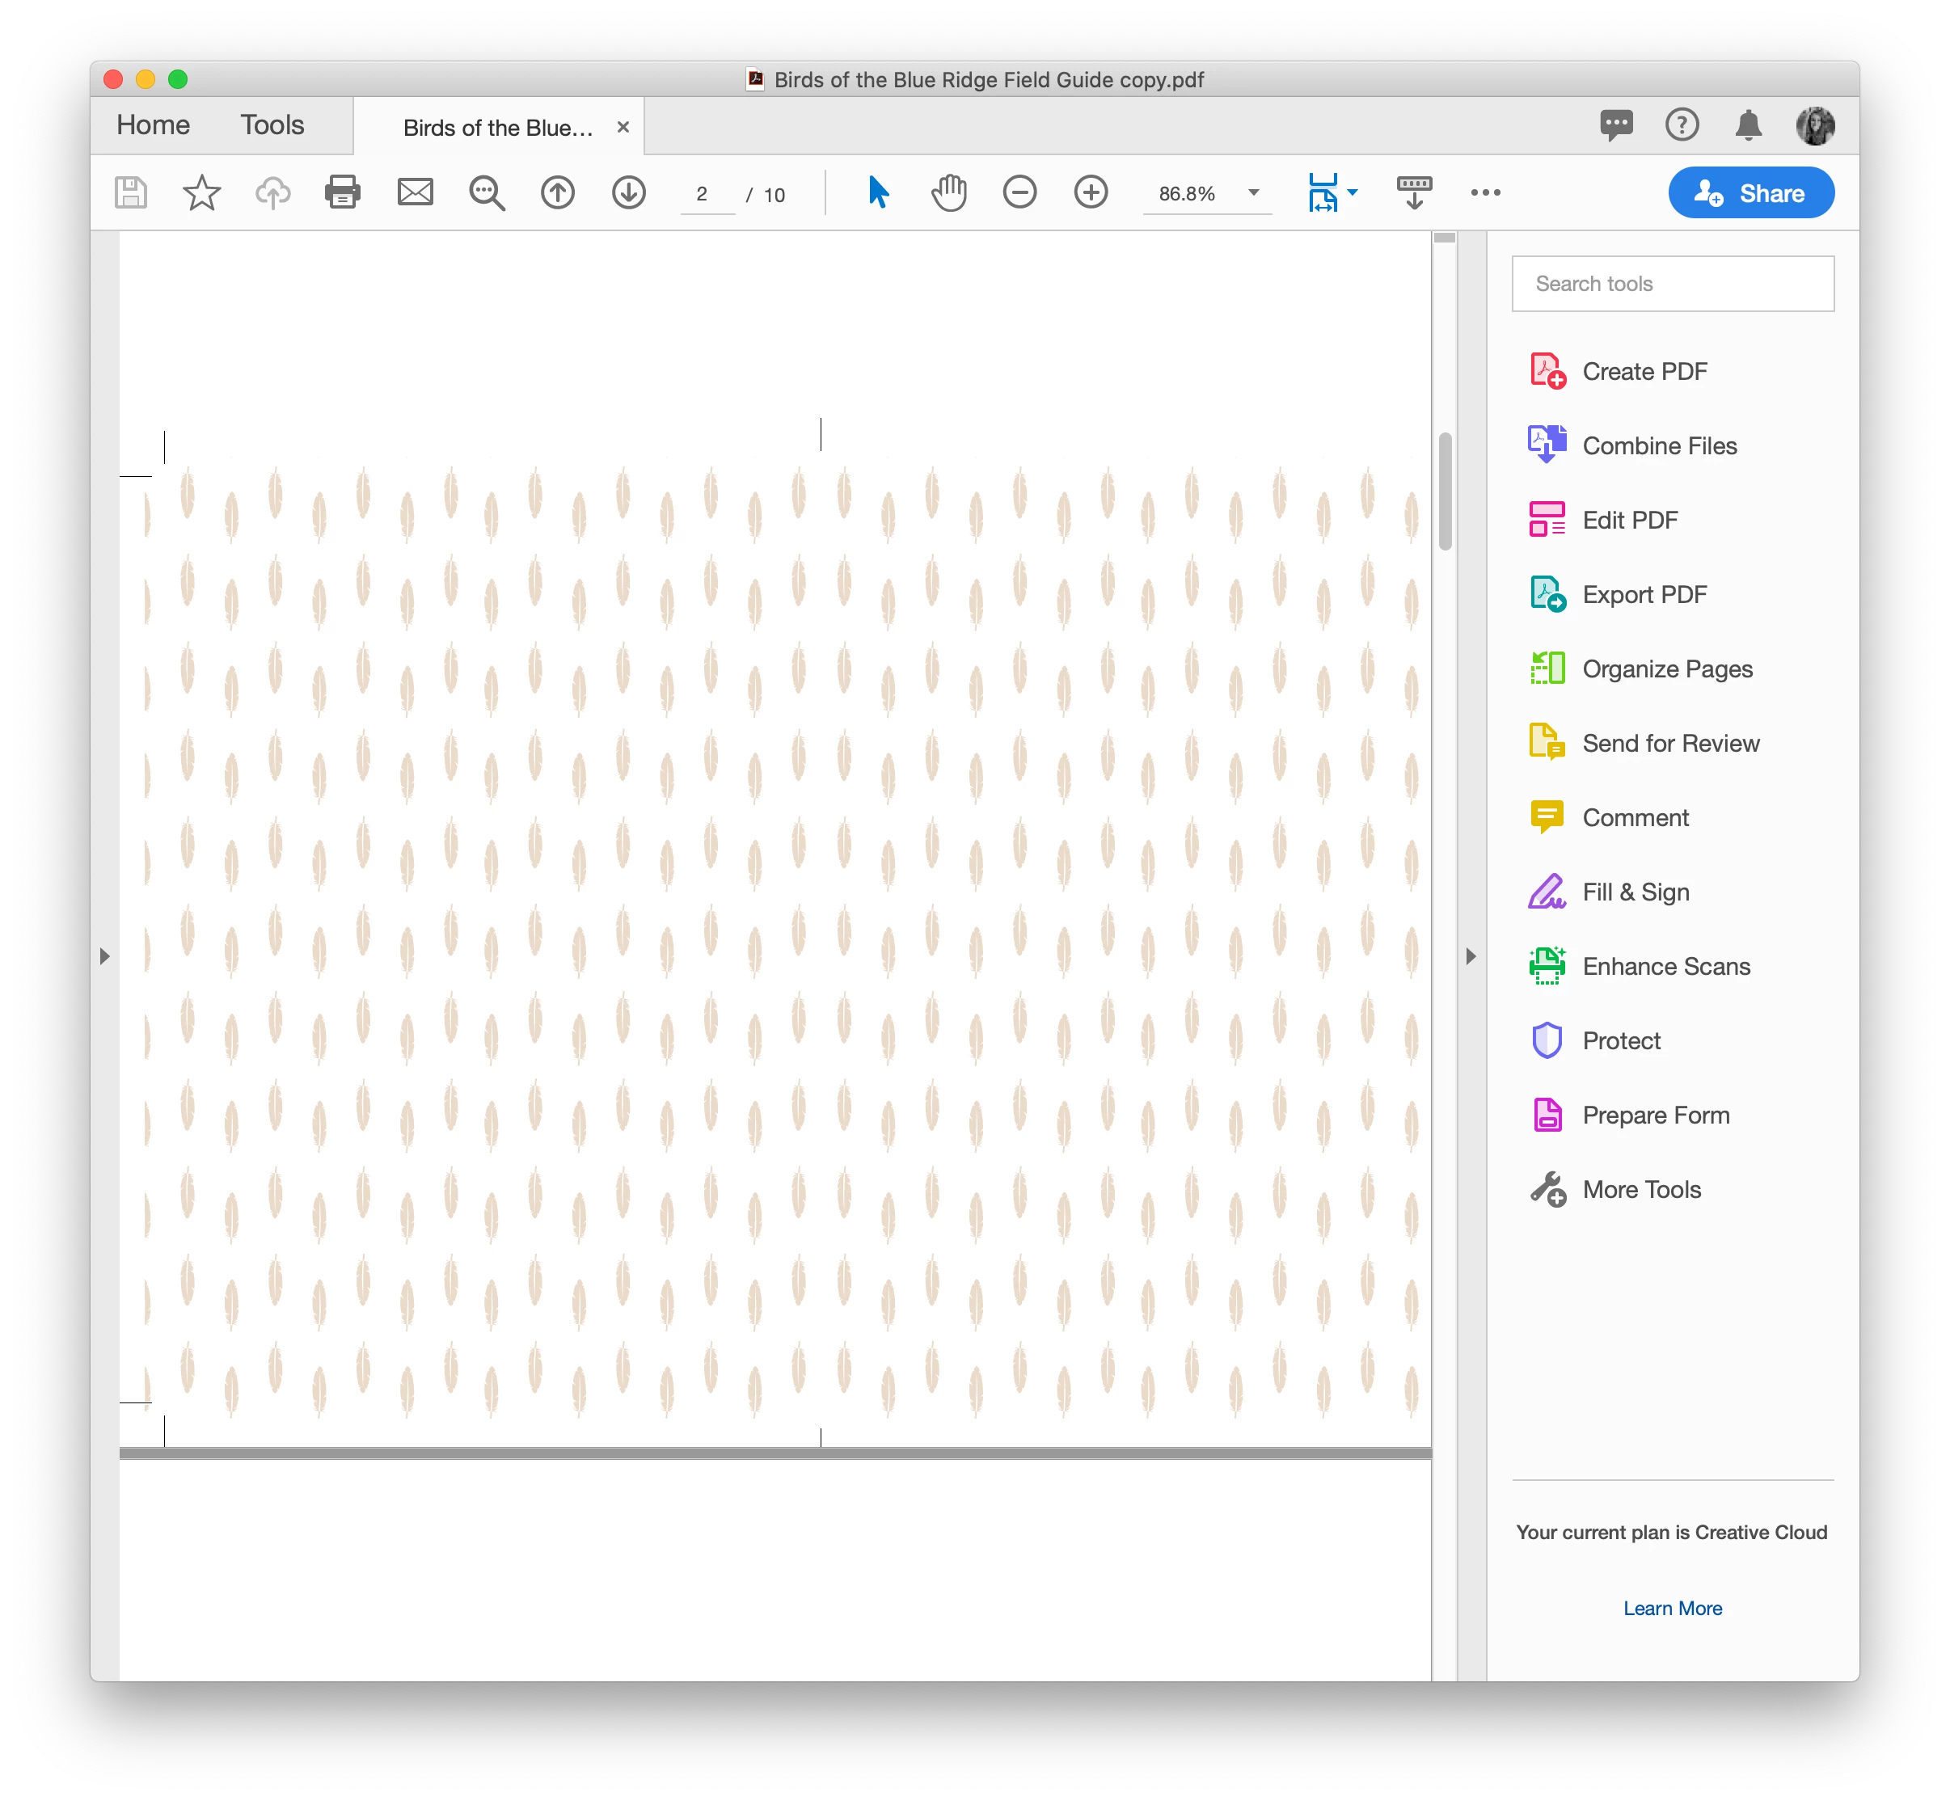The image size is (1950, 1801).
Task: Open the Learn More link
Action: (x=1671, y=1608)
